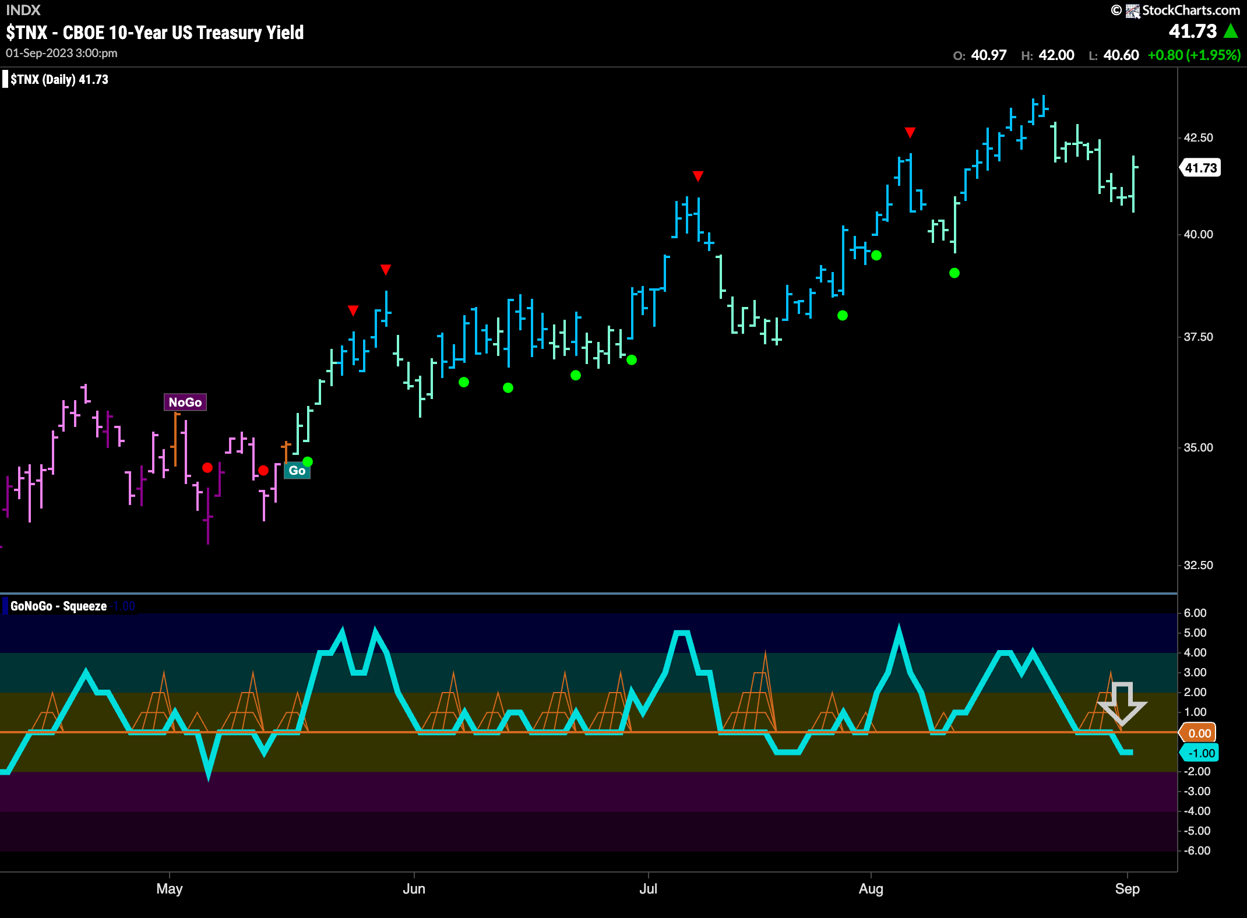Click the green dot next to Go label

tap(308, 462)
